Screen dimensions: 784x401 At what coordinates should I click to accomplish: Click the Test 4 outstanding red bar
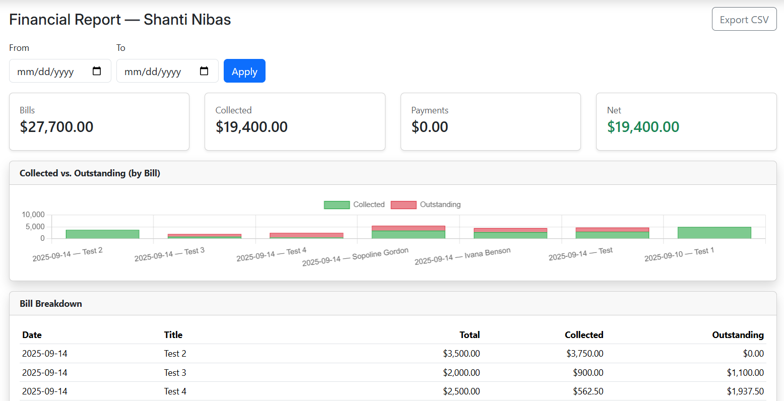pyautogui.click(x=306, y=235)
